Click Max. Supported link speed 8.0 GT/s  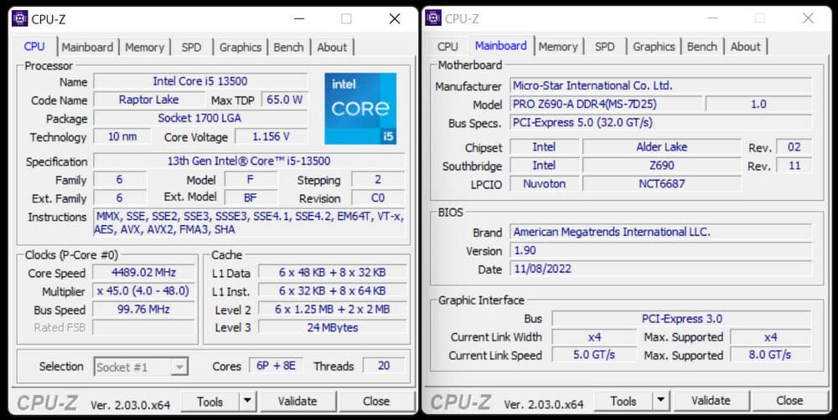(770, 355)
